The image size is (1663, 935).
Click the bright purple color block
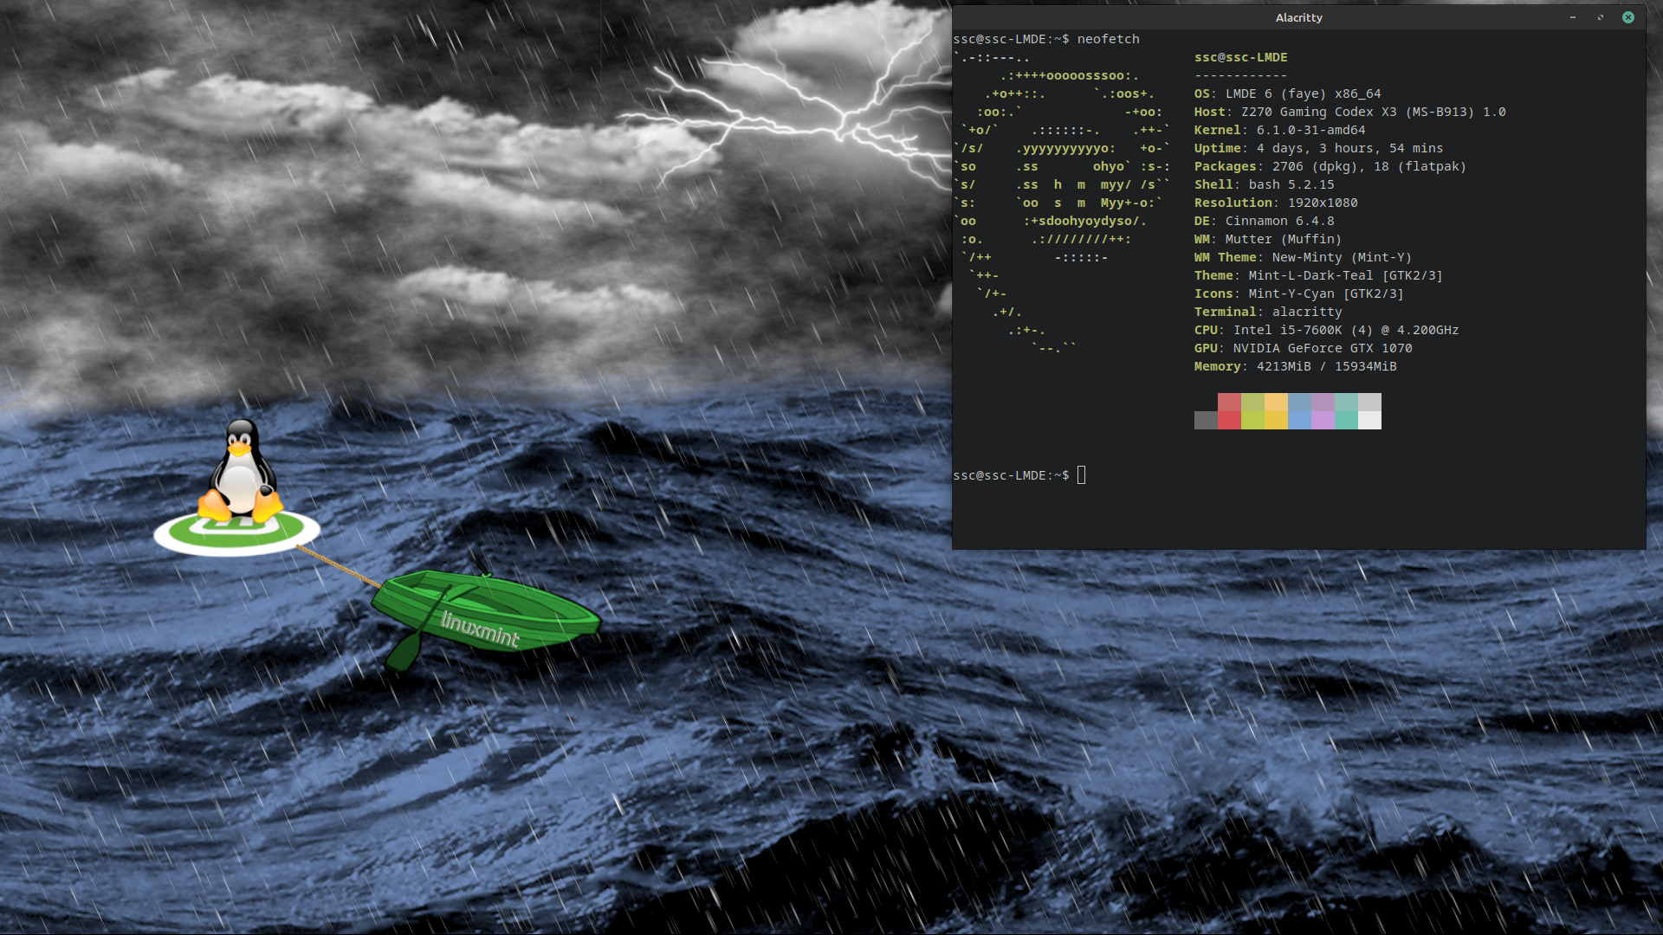(x=1323, y=421)
